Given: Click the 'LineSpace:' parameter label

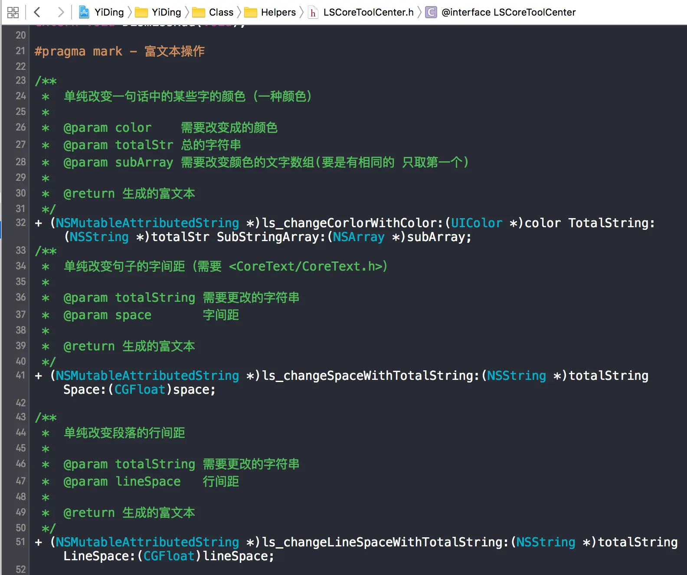Looking at the screenshot, I should coord(100,556).
